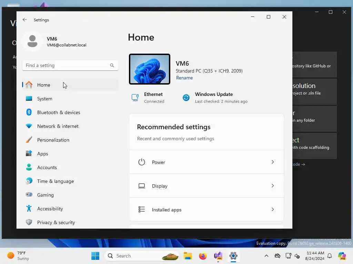Open the Power recommended setting
This screenshot has height=264, width=353.
206,162
